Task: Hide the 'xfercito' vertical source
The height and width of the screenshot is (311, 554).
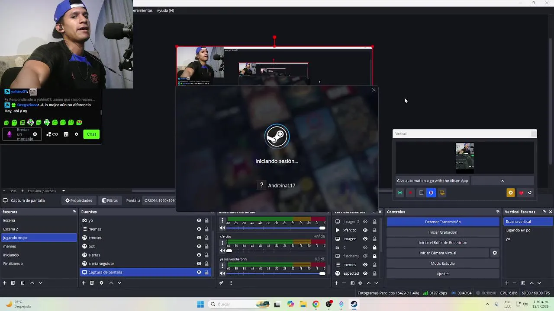Action: click(x=365, y=230)
